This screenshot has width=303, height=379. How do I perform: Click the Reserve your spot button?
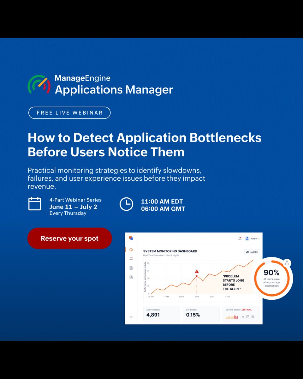(69, 238)
